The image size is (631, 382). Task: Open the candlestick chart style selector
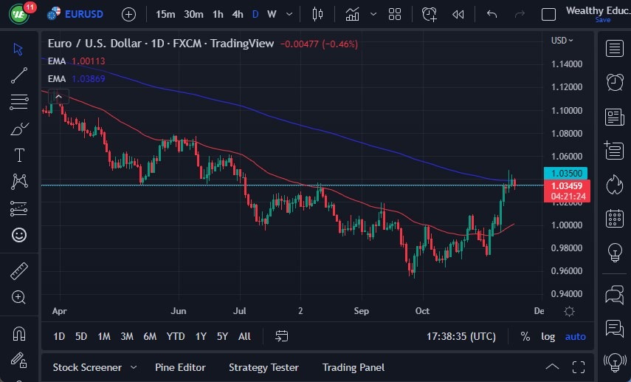pos(318,14)
